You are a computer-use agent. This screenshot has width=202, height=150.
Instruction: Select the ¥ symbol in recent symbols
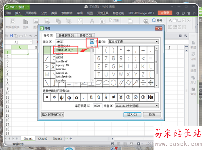coord(121,97)
